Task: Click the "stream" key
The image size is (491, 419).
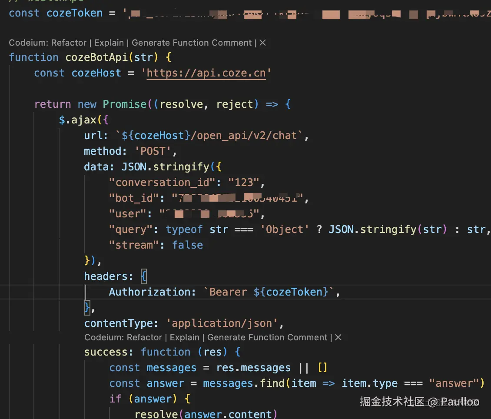Action: (134, 245)
